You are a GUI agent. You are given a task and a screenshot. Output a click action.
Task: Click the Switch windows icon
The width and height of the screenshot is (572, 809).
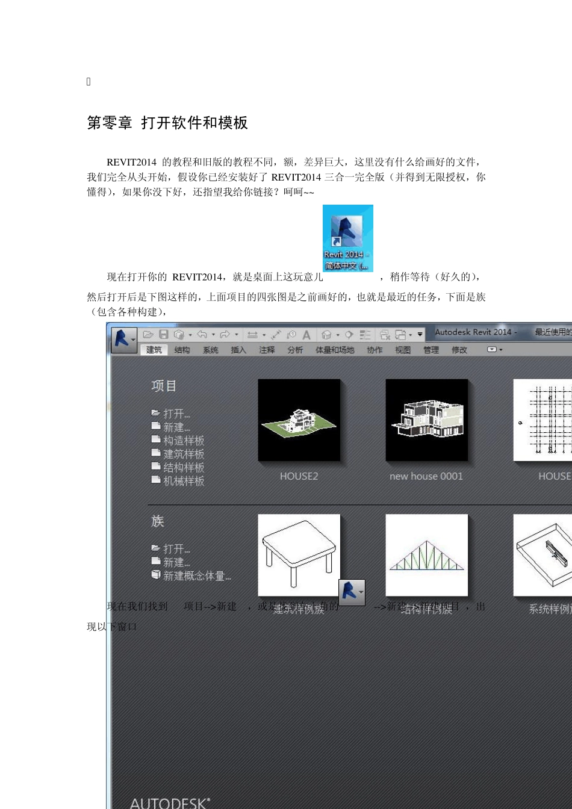pyautogui.click(x=400, y=335)
